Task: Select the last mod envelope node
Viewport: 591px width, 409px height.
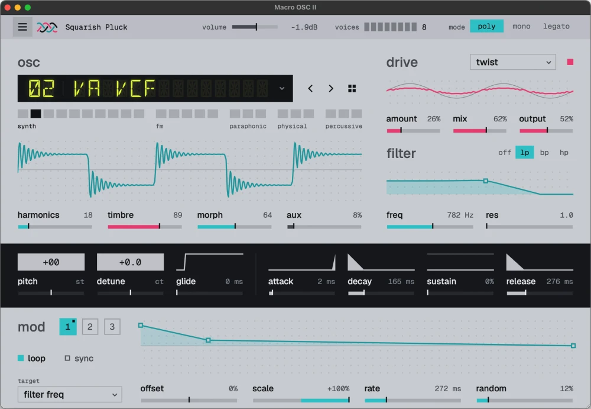Action: [x=573, y=346]
